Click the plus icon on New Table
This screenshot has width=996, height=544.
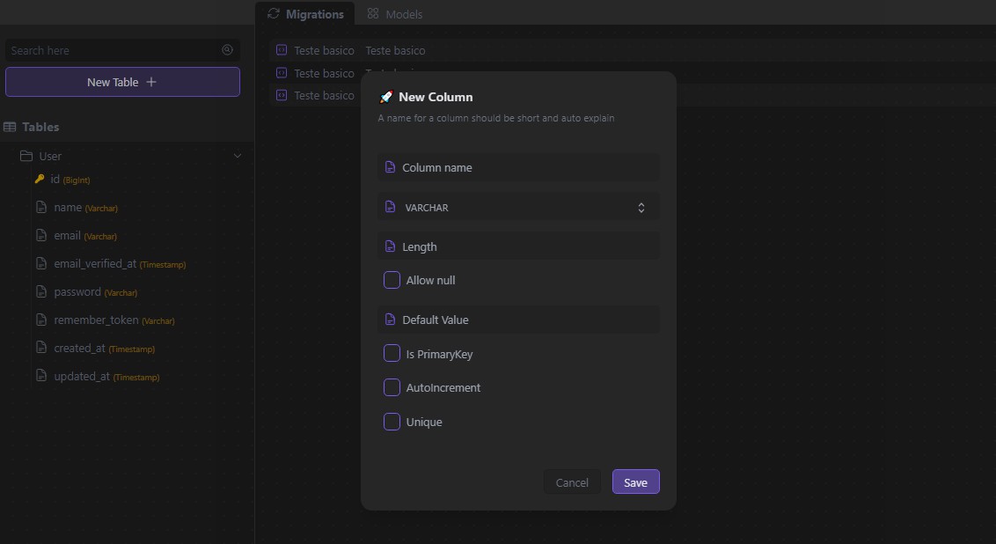151,82
